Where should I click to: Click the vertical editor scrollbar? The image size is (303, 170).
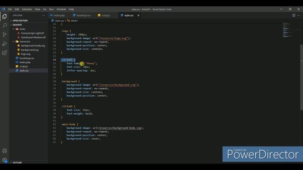(302, 77)
